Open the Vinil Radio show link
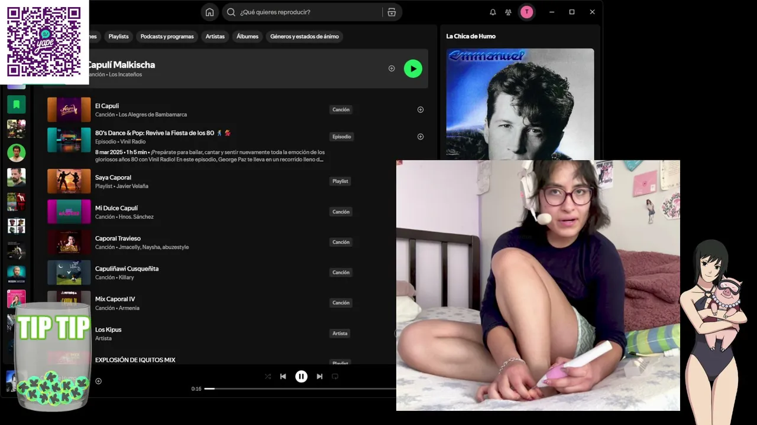Screen dimensions: 757x425 [132, 142]
